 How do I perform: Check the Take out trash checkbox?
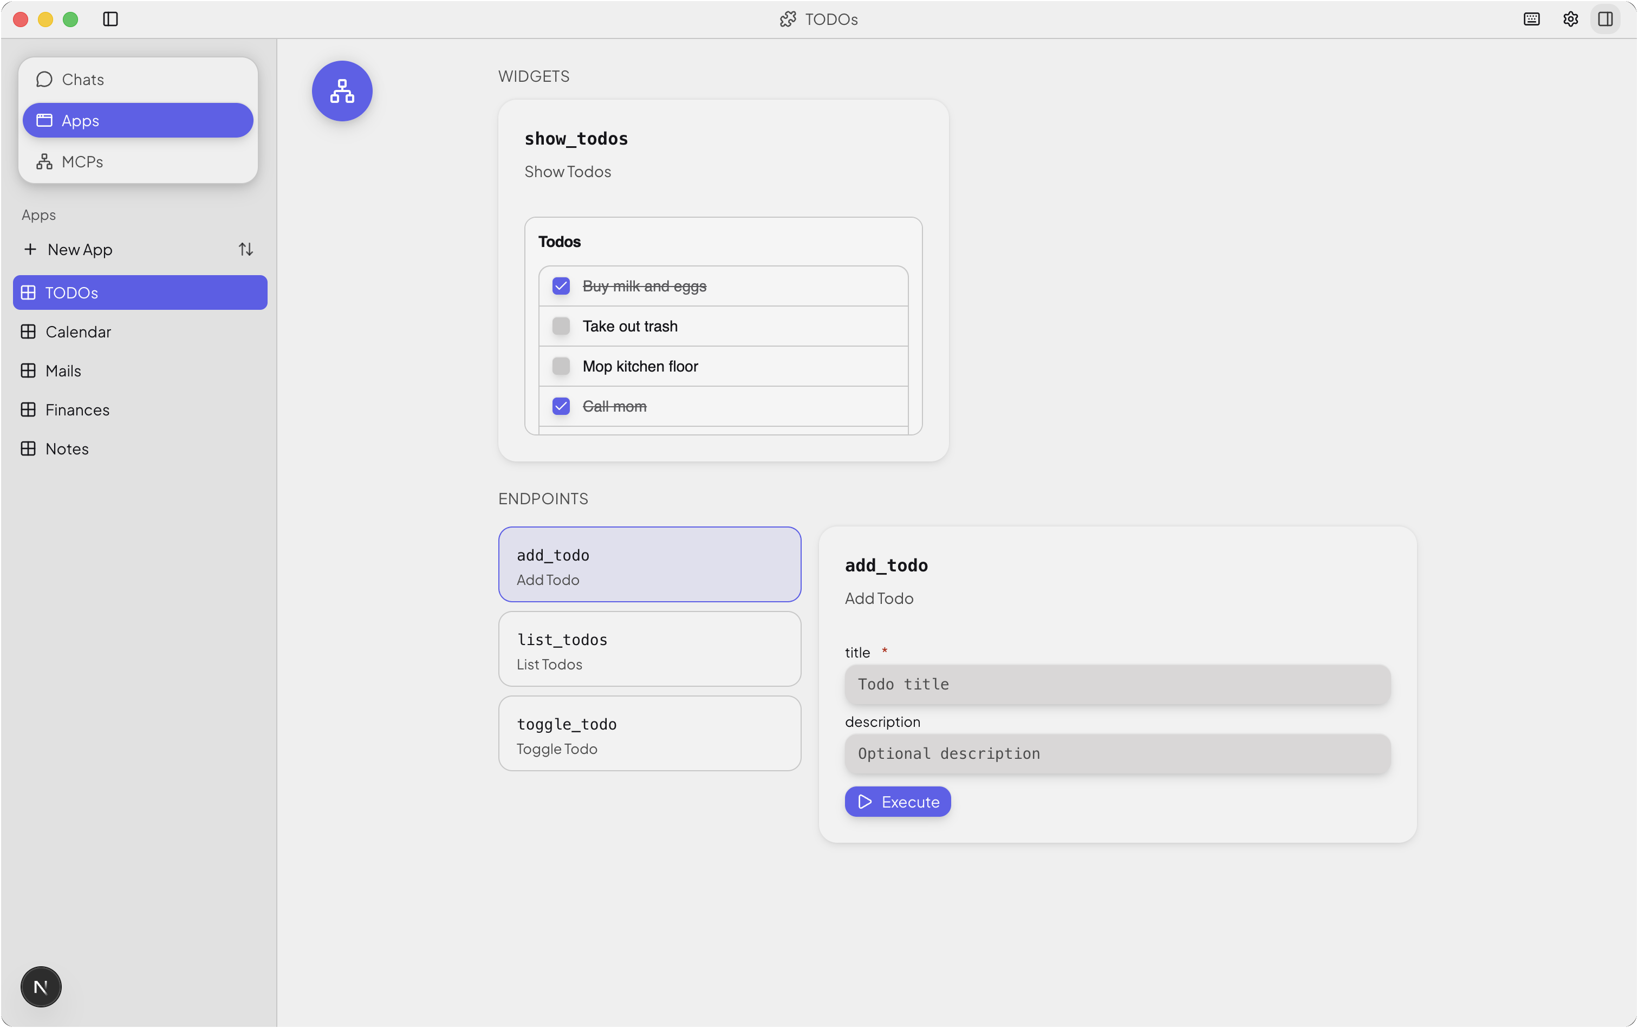coord(561,327)
